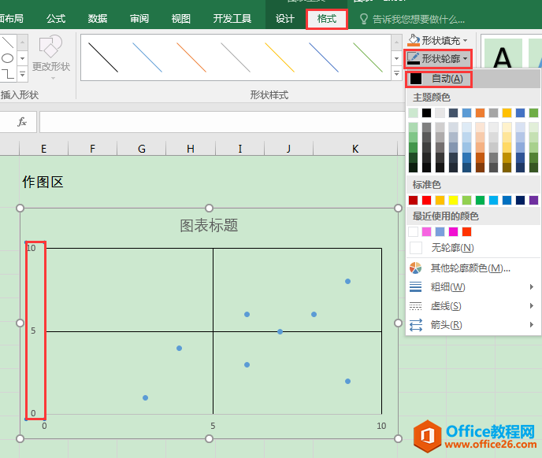Pick recent color white swatch
This screenshot has height=458, width=542.
tap(413, 232)
